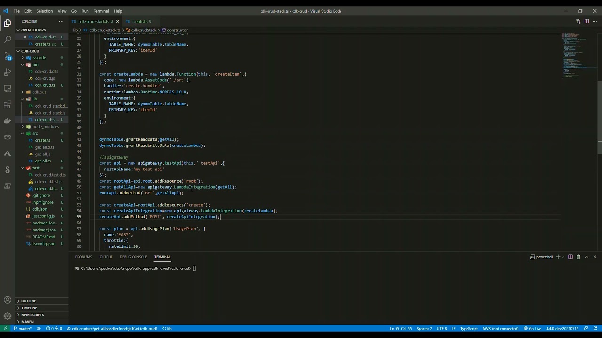Open the launch profile dropdown next to plus
602x338 pixels.
click(x=563, y=257)
